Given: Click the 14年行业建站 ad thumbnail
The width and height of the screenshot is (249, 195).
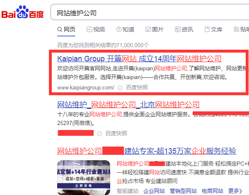Looking at the screenshot, I should pyautogui.click(x=84, y=178).
